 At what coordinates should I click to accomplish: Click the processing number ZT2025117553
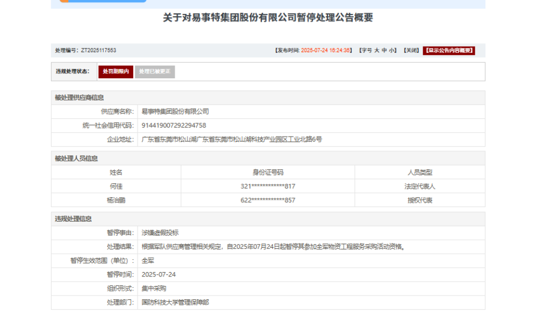tap(99, 51)
